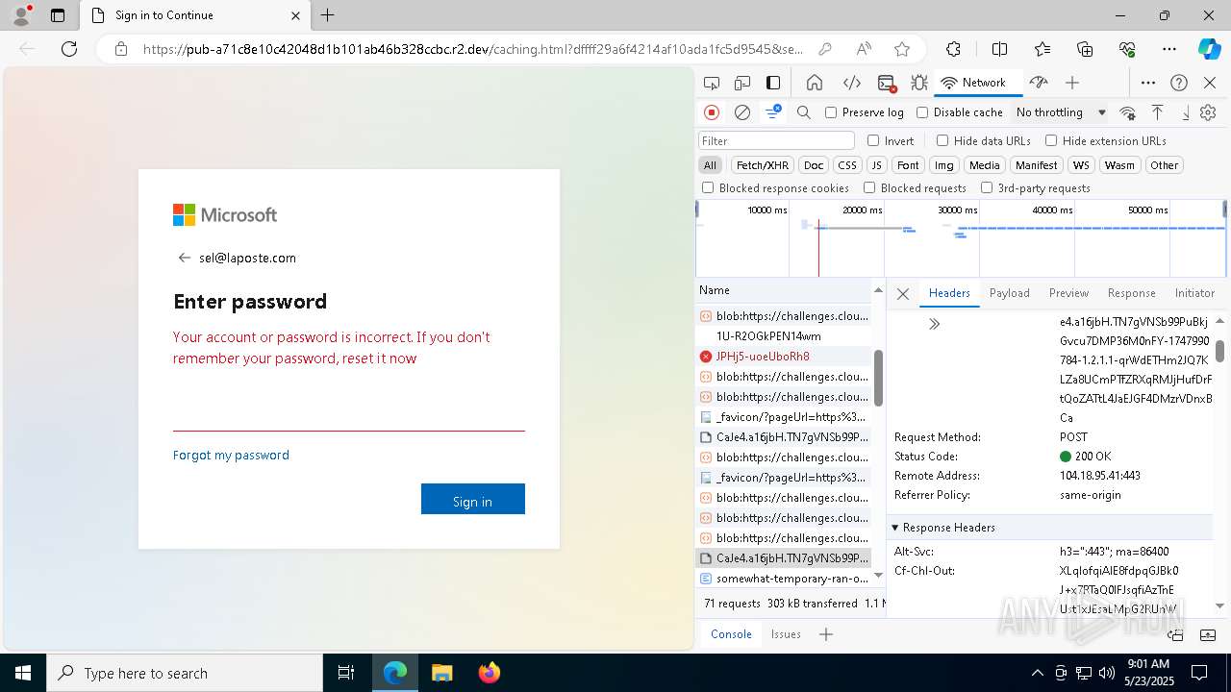The height and width of the screenshot is (692, 1231).
Task: Open the Sources debugger bug icon
Action: pyautogui.click(x=918, y=83)
